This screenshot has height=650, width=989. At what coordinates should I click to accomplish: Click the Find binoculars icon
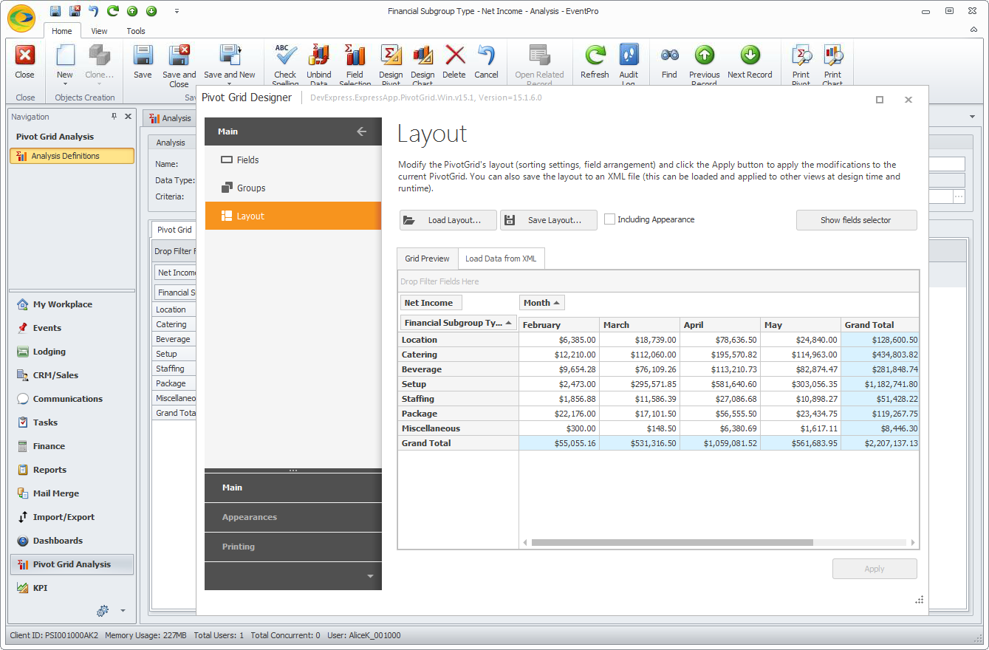click(x=669, y=56)
